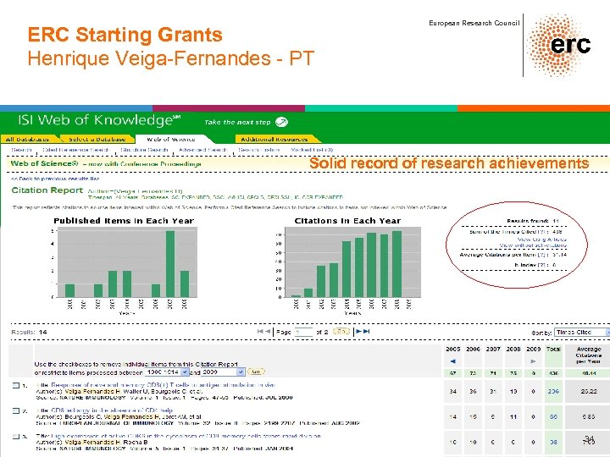The height and width of the screenshot is (457, 610).
Task: Go to next results page icon
Action: tap(358, 332)
